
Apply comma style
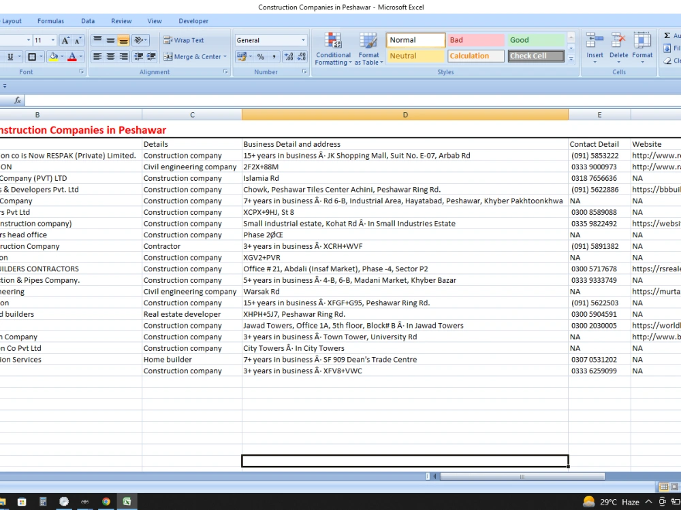coord(274,56)
